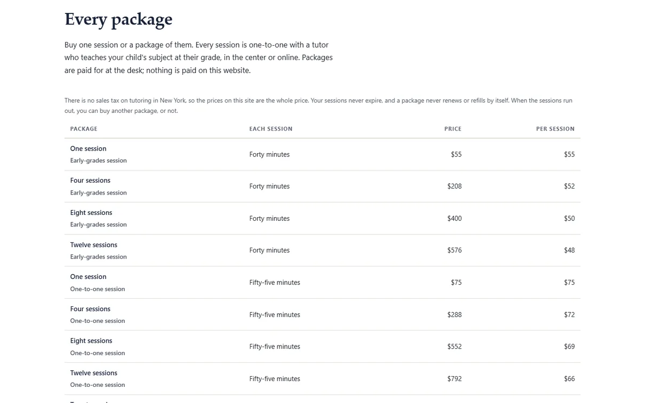Select 'Twelve sessions' in the $792 row
The height and width of the screenshot is (403, 645).
[94, 373]
